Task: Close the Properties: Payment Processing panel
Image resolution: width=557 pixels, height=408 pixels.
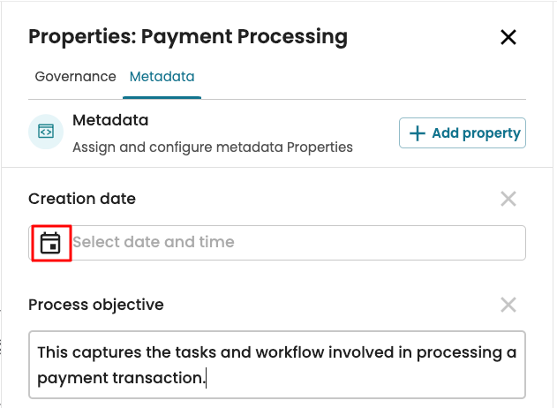Action: coord(508,37)
